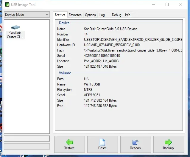
Task: Click the Volume section heading
Action: (65, 73)
